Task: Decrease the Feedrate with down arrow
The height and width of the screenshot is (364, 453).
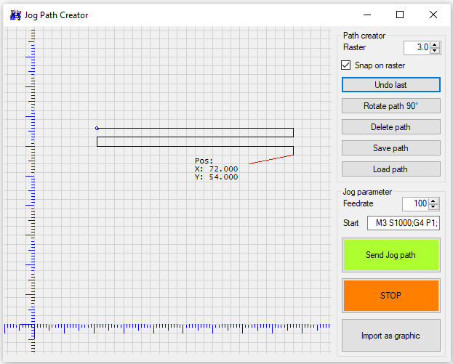Action: click(x=433, y=207)
